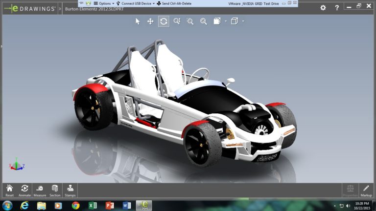Viewport: 376px width, 211px height.
Task: Open PowerPoint from the taskbar
Action: [110, 206]
